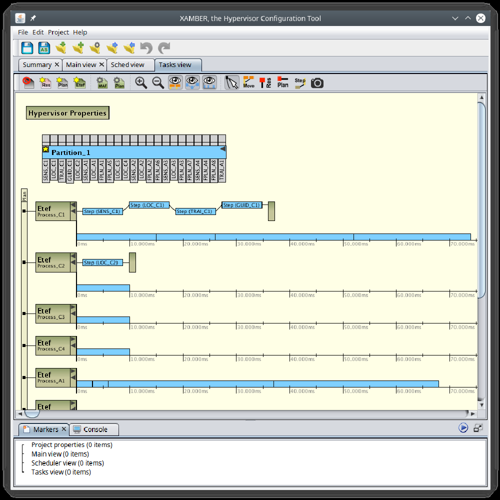Activate the Move tool
This screenshot has width=500, height=500.
248,82
